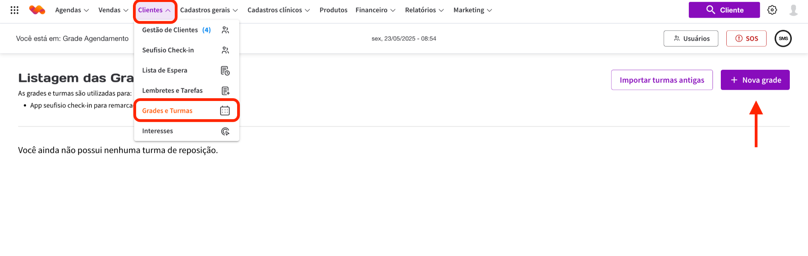This screenshot has height=256, width=808.
Task: Expand the Vendas dropdown menu
Action: pos(113,10)
